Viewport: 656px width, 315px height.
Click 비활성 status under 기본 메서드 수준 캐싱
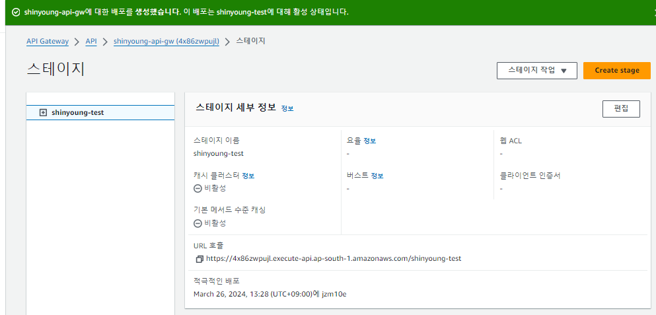pos(210,223)
